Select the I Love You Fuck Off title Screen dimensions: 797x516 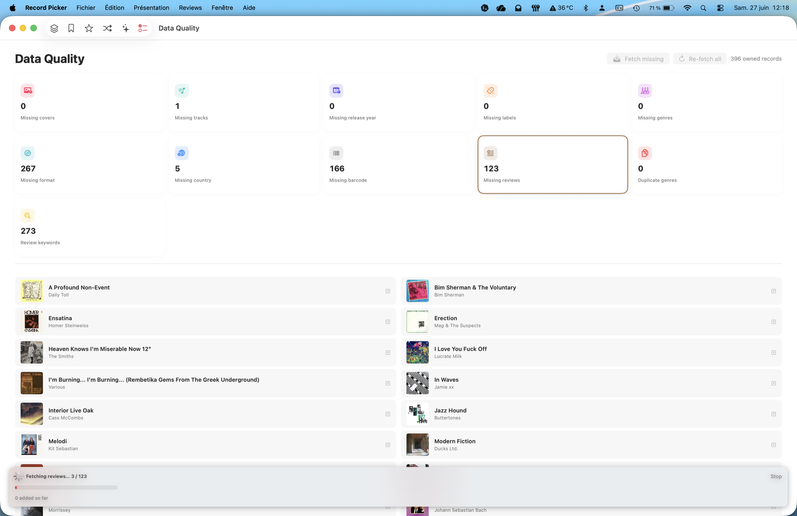460,349
